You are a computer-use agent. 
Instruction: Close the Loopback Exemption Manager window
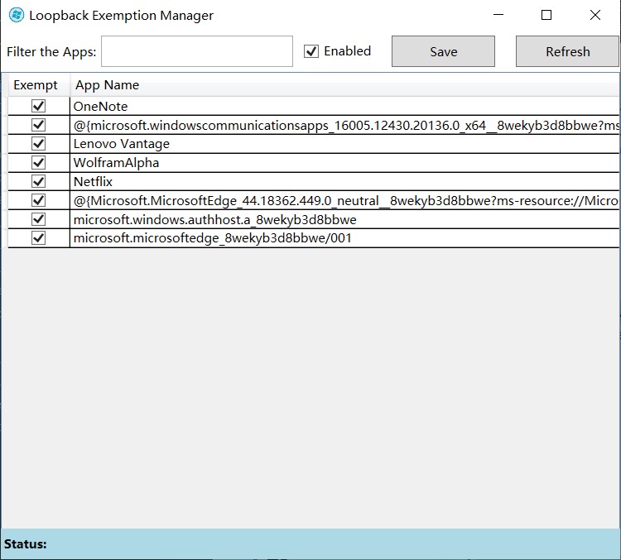pos(595,15)
